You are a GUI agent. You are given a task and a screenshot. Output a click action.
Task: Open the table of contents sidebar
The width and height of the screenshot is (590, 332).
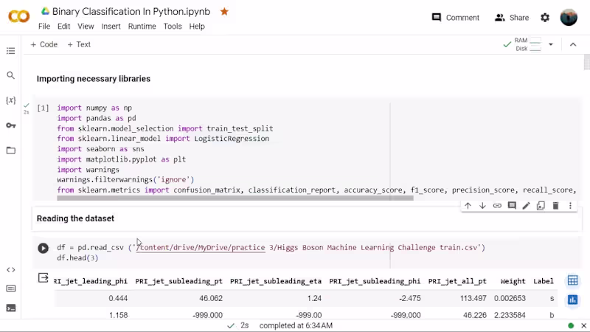tap(10, 51)
